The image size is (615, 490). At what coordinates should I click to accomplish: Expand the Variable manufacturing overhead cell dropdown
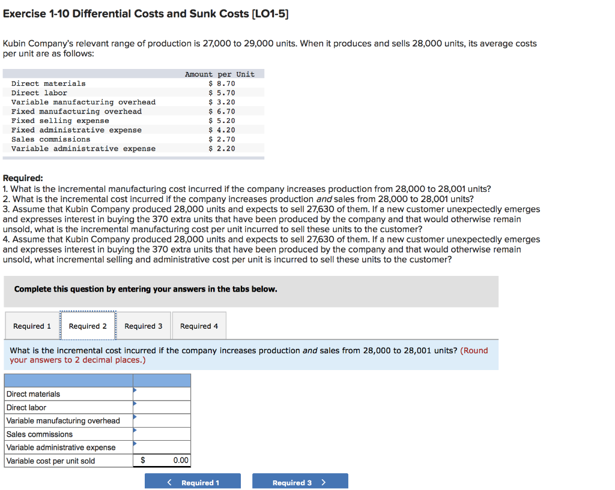pos(136,417)
